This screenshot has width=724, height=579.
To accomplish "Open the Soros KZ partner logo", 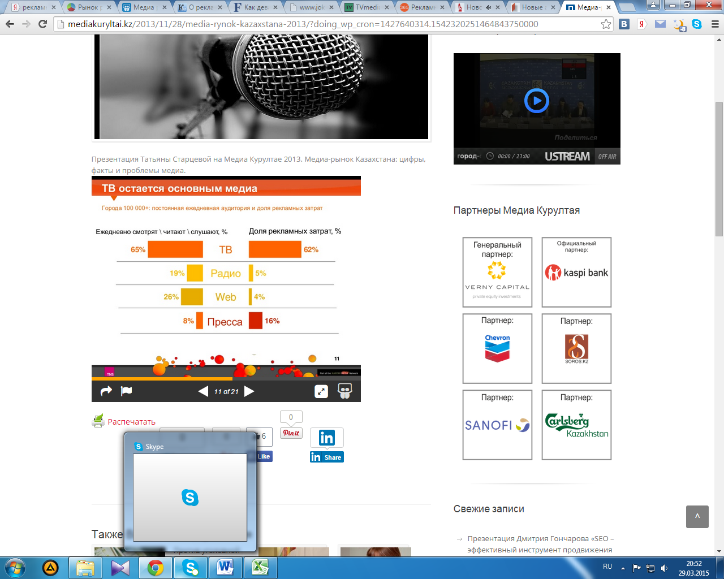I will [576, 348].
